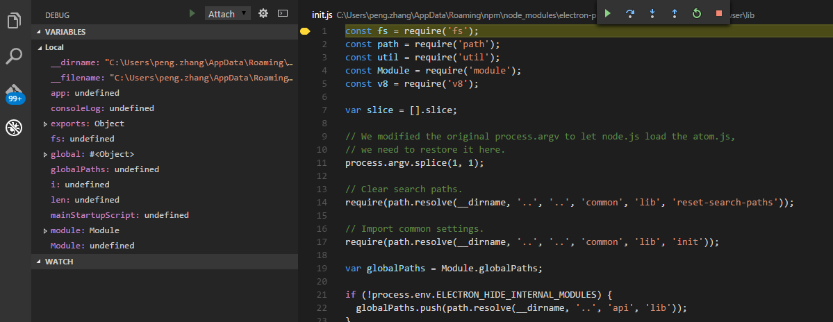Select the app: undefined variable
The width and height of the screenshot is (833, 322).
[x=165, y=93]
